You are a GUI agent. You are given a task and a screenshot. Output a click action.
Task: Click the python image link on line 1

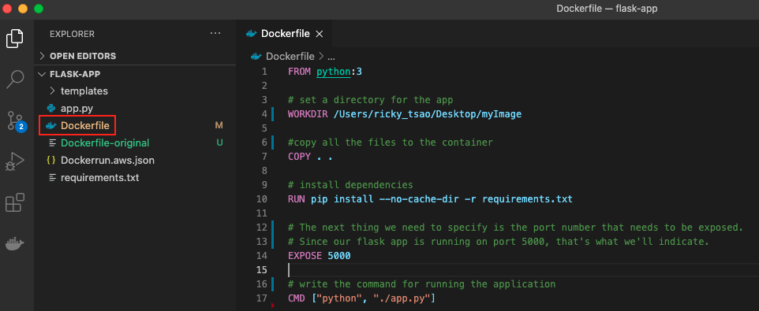click(333, 72)
